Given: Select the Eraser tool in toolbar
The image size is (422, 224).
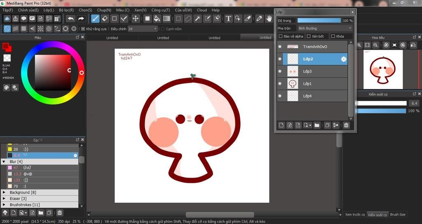Looking at the screenshot, I should click(105, 18).
